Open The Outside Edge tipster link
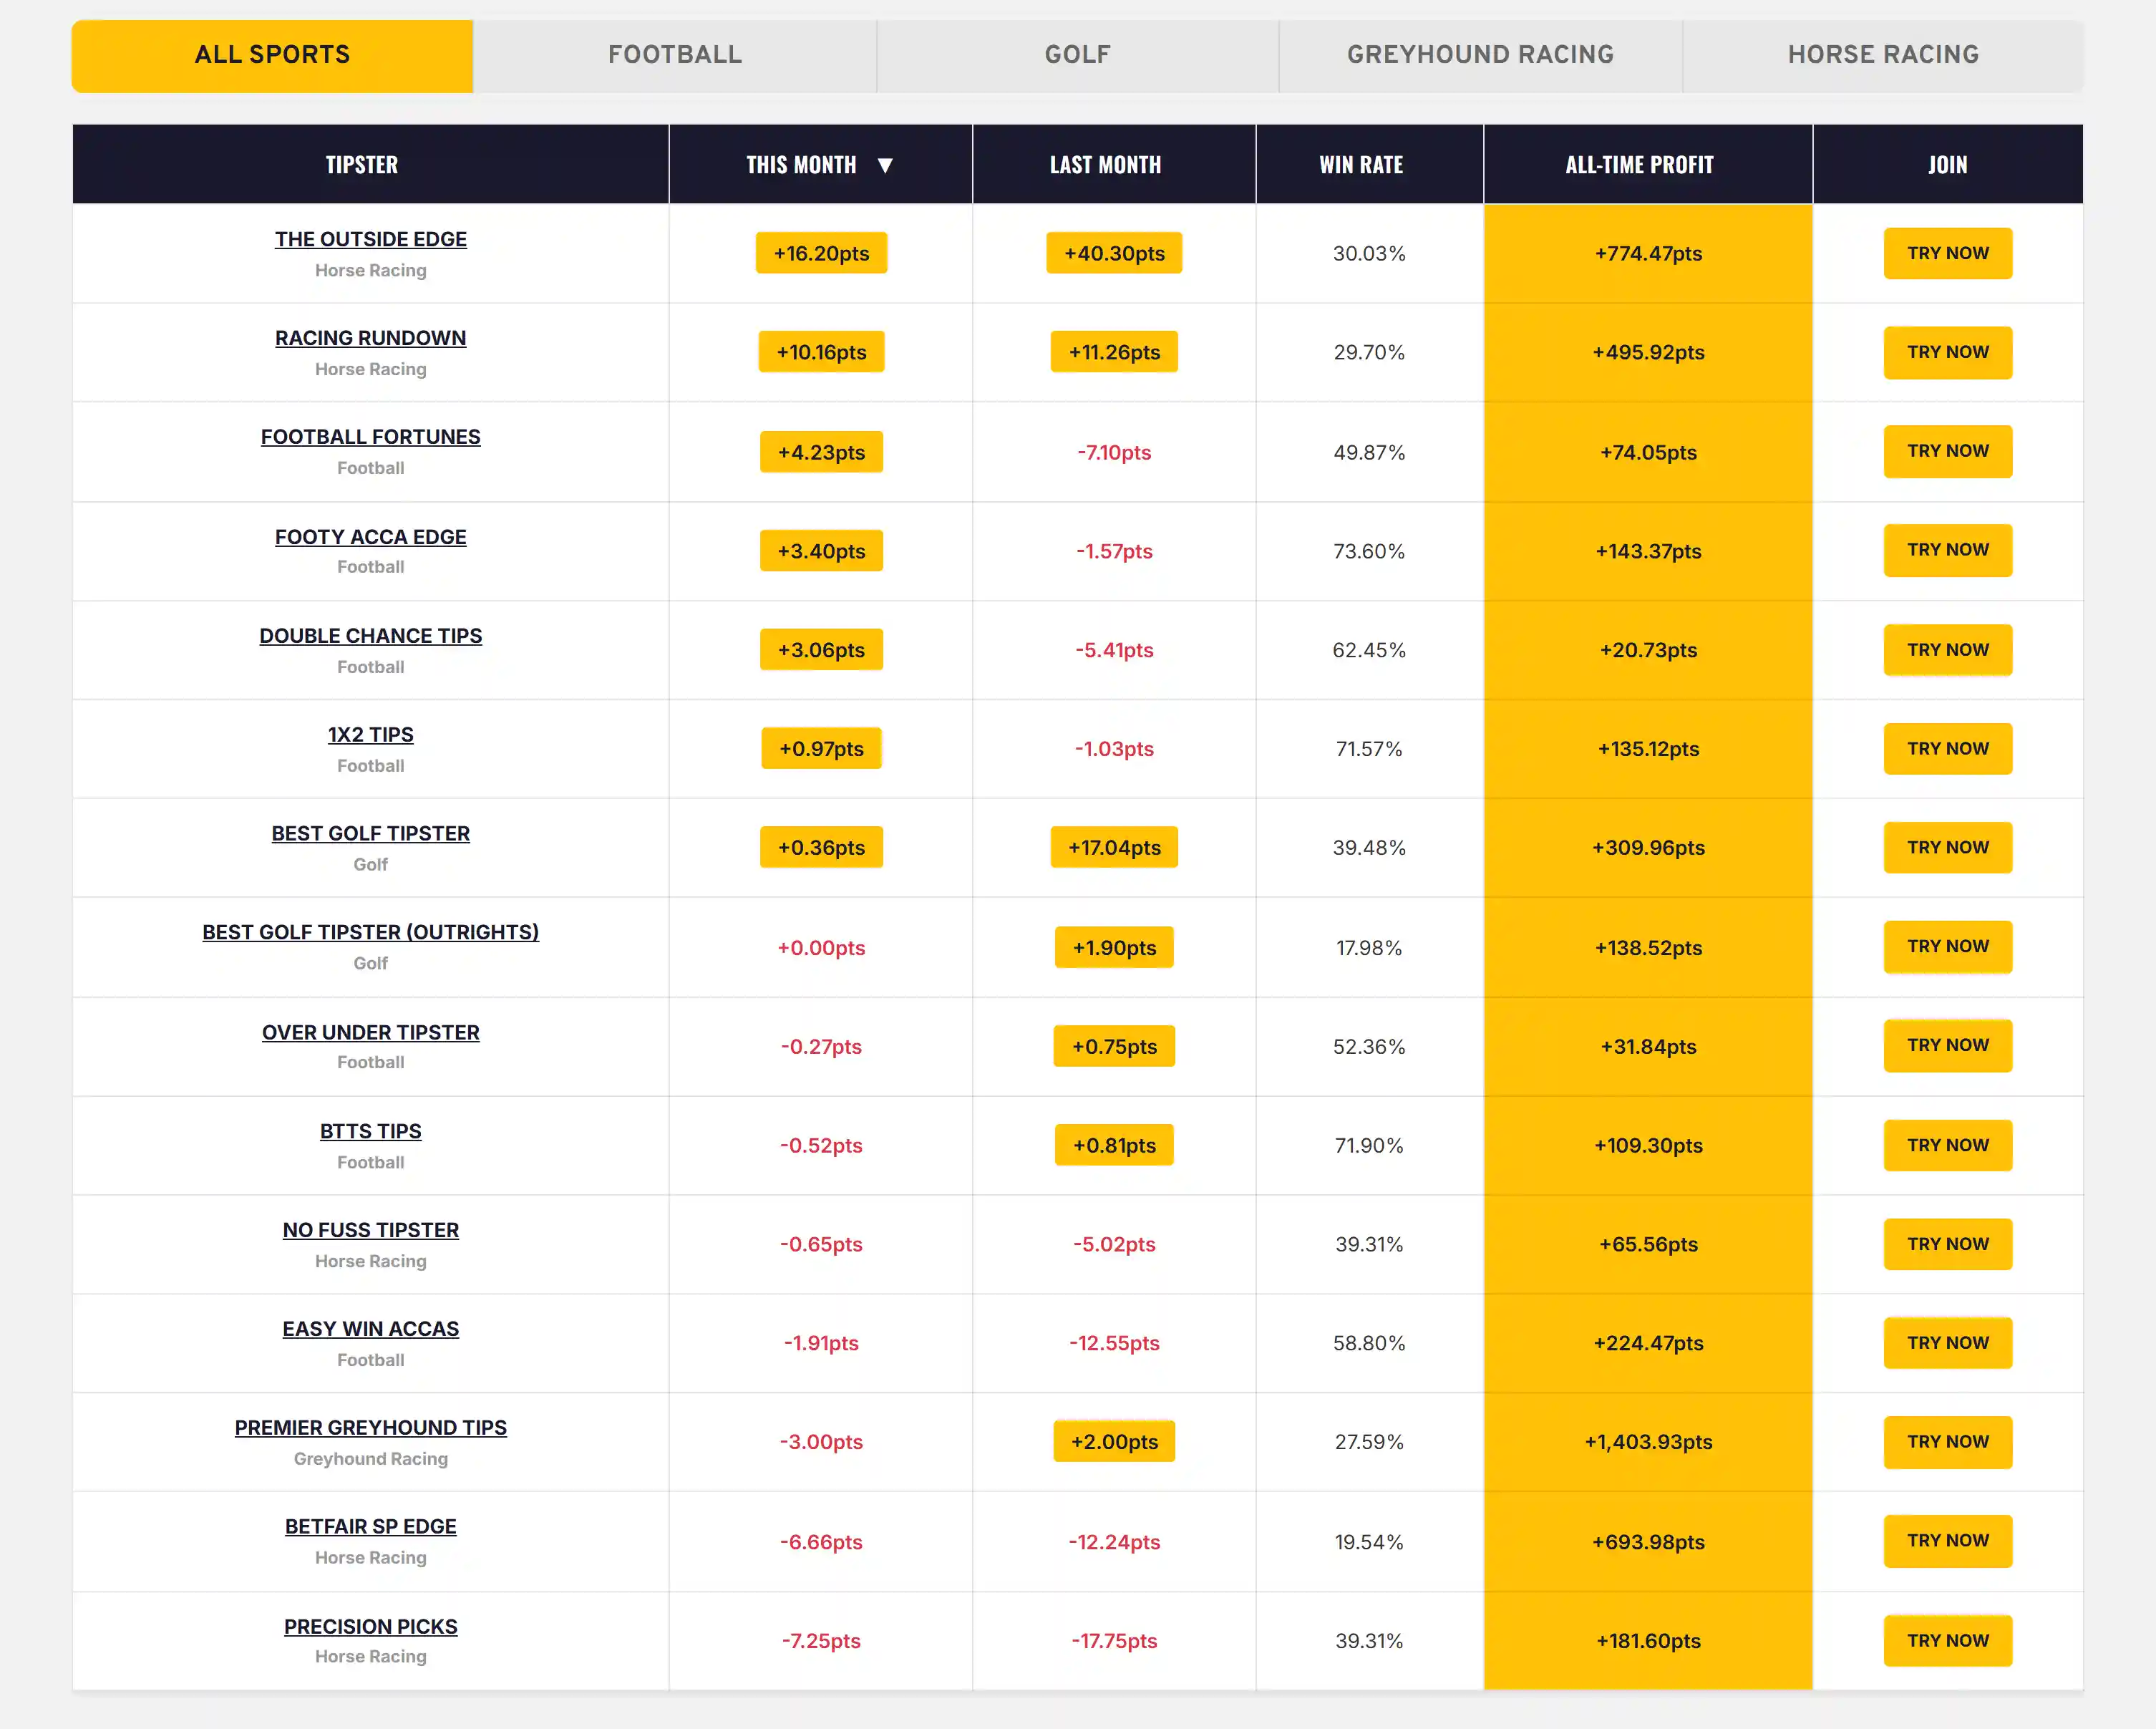Screen dimensions: 2156x1729 371,239
